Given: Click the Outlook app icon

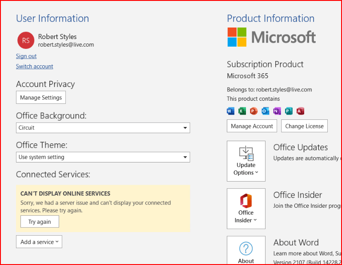Looking at the screenshot, I should pyautogui.click(x=266, y=111).
